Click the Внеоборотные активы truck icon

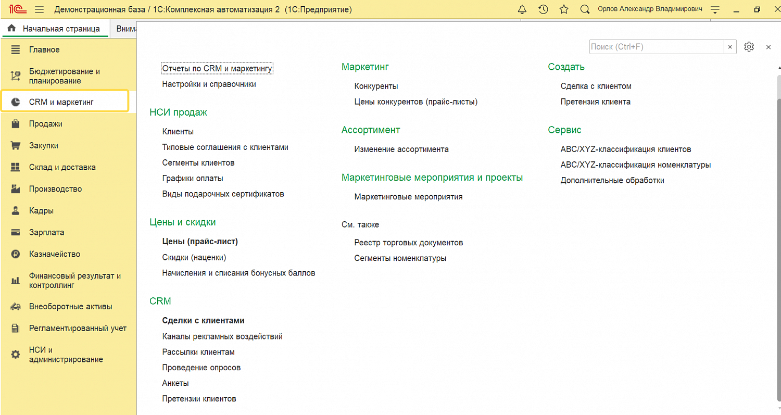coord(16,307)
